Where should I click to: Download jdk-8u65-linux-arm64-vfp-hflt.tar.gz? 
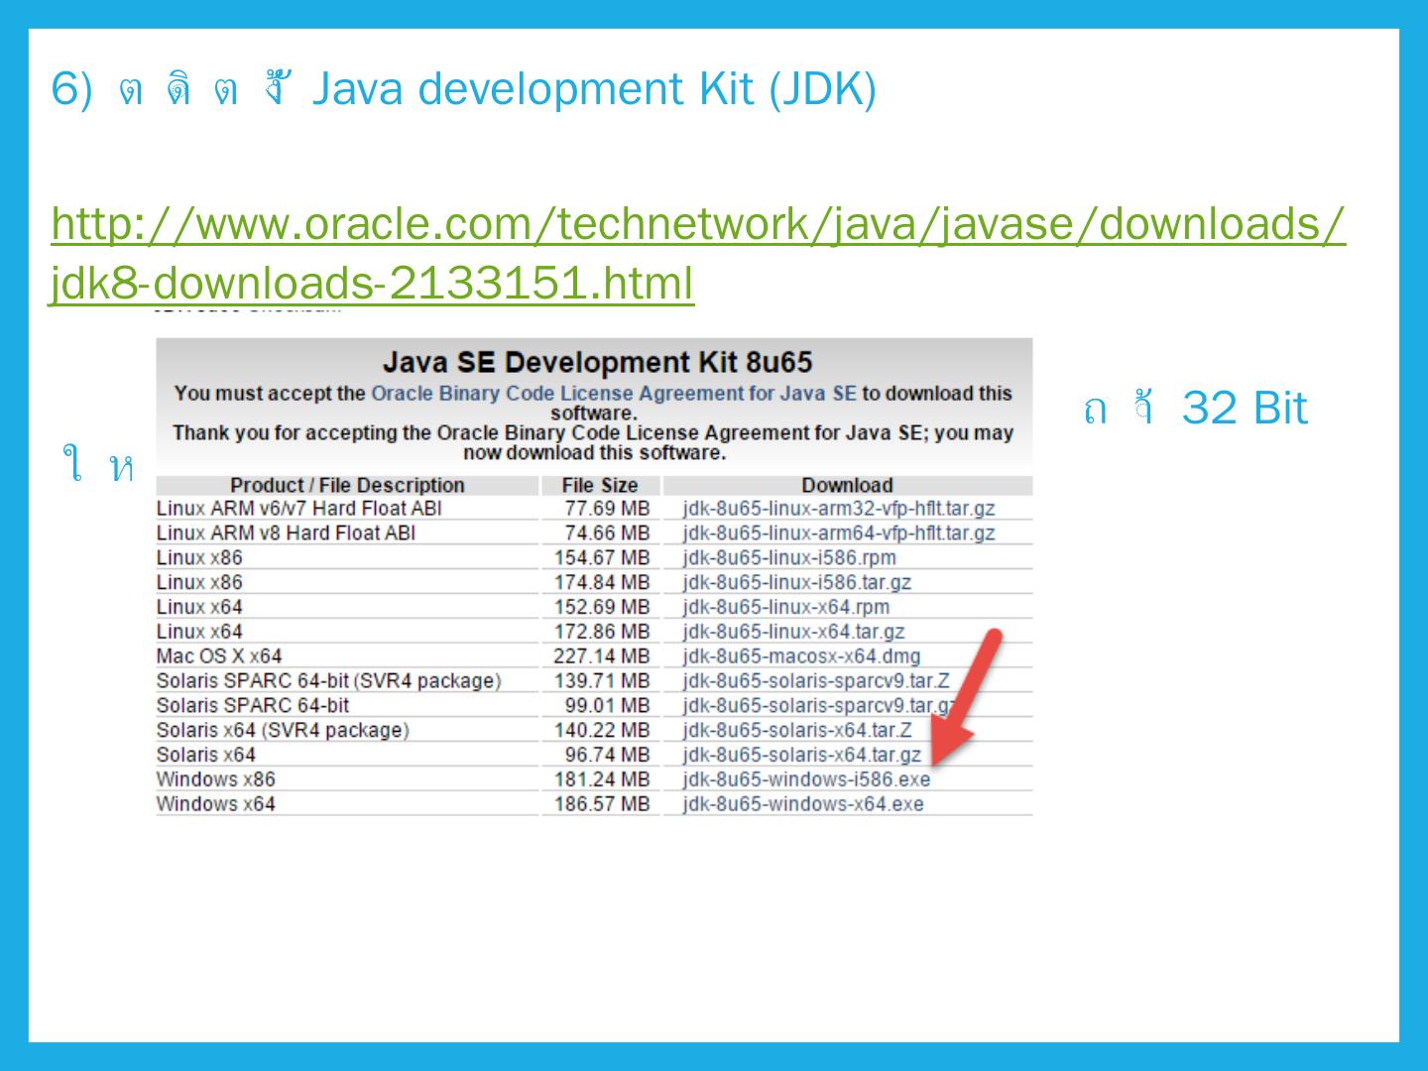click(x=838, y=534)
